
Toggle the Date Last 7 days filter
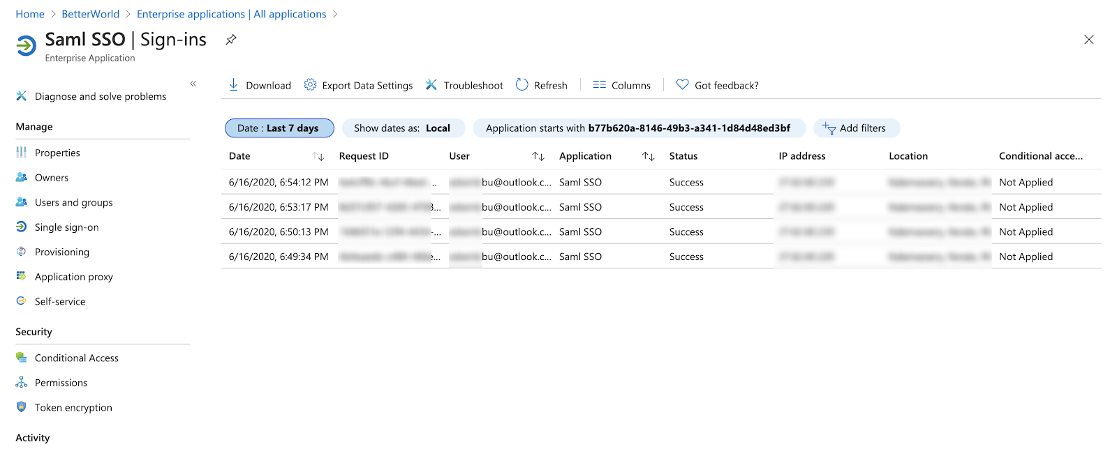[x=279, y=128]
